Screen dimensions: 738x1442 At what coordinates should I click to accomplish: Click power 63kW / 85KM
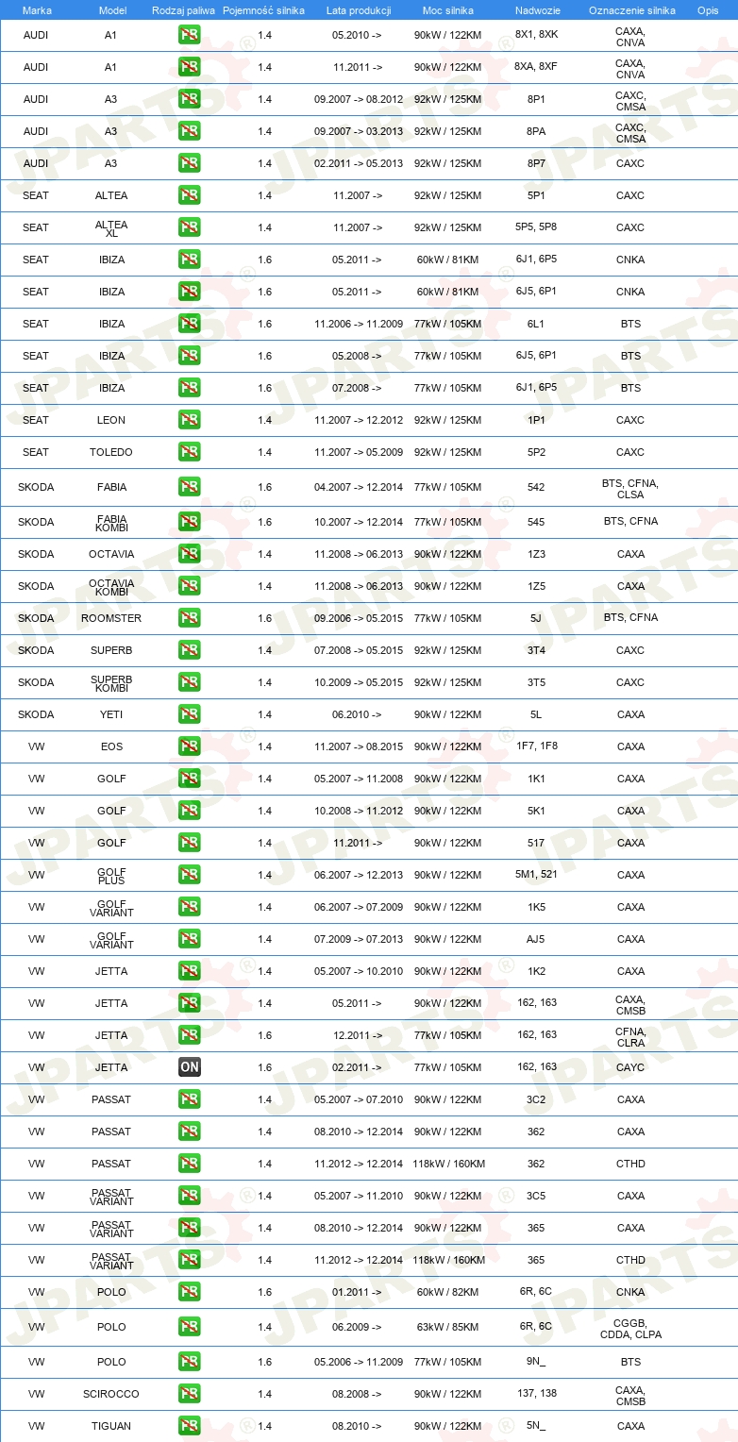(447, 1327)
